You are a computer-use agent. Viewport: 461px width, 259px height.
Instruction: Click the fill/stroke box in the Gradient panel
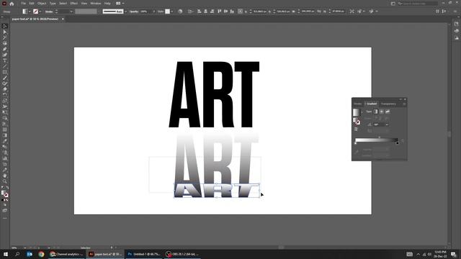pyautogui.click(x=357, y=121)
